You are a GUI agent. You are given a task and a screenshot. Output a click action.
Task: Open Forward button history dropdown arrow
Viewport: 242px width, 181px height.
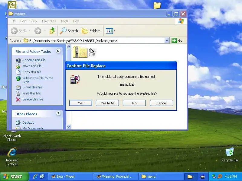click(45, 31)
